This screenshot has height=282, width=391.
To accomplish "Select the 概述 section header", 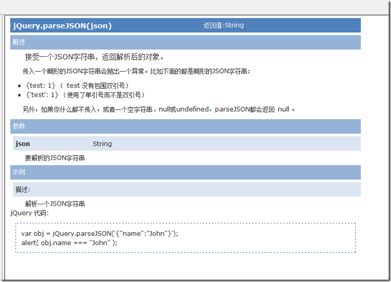I will click(x=19, y=42).
